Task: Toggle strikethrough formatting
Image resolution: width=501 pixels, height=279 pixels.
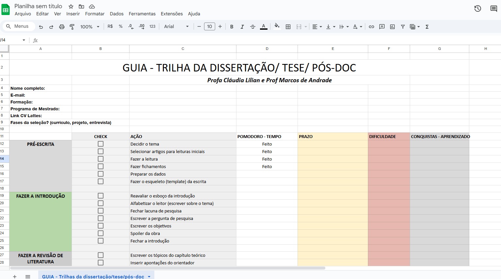Action: pyautogui.click(x=253, y=26)
